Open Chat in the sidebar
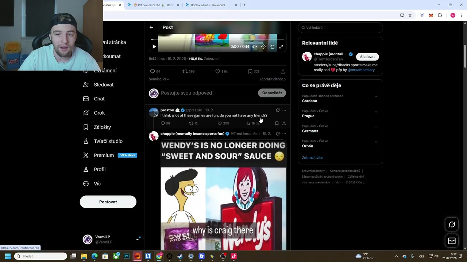Screen dimensions: 467x262 point(94,99)
